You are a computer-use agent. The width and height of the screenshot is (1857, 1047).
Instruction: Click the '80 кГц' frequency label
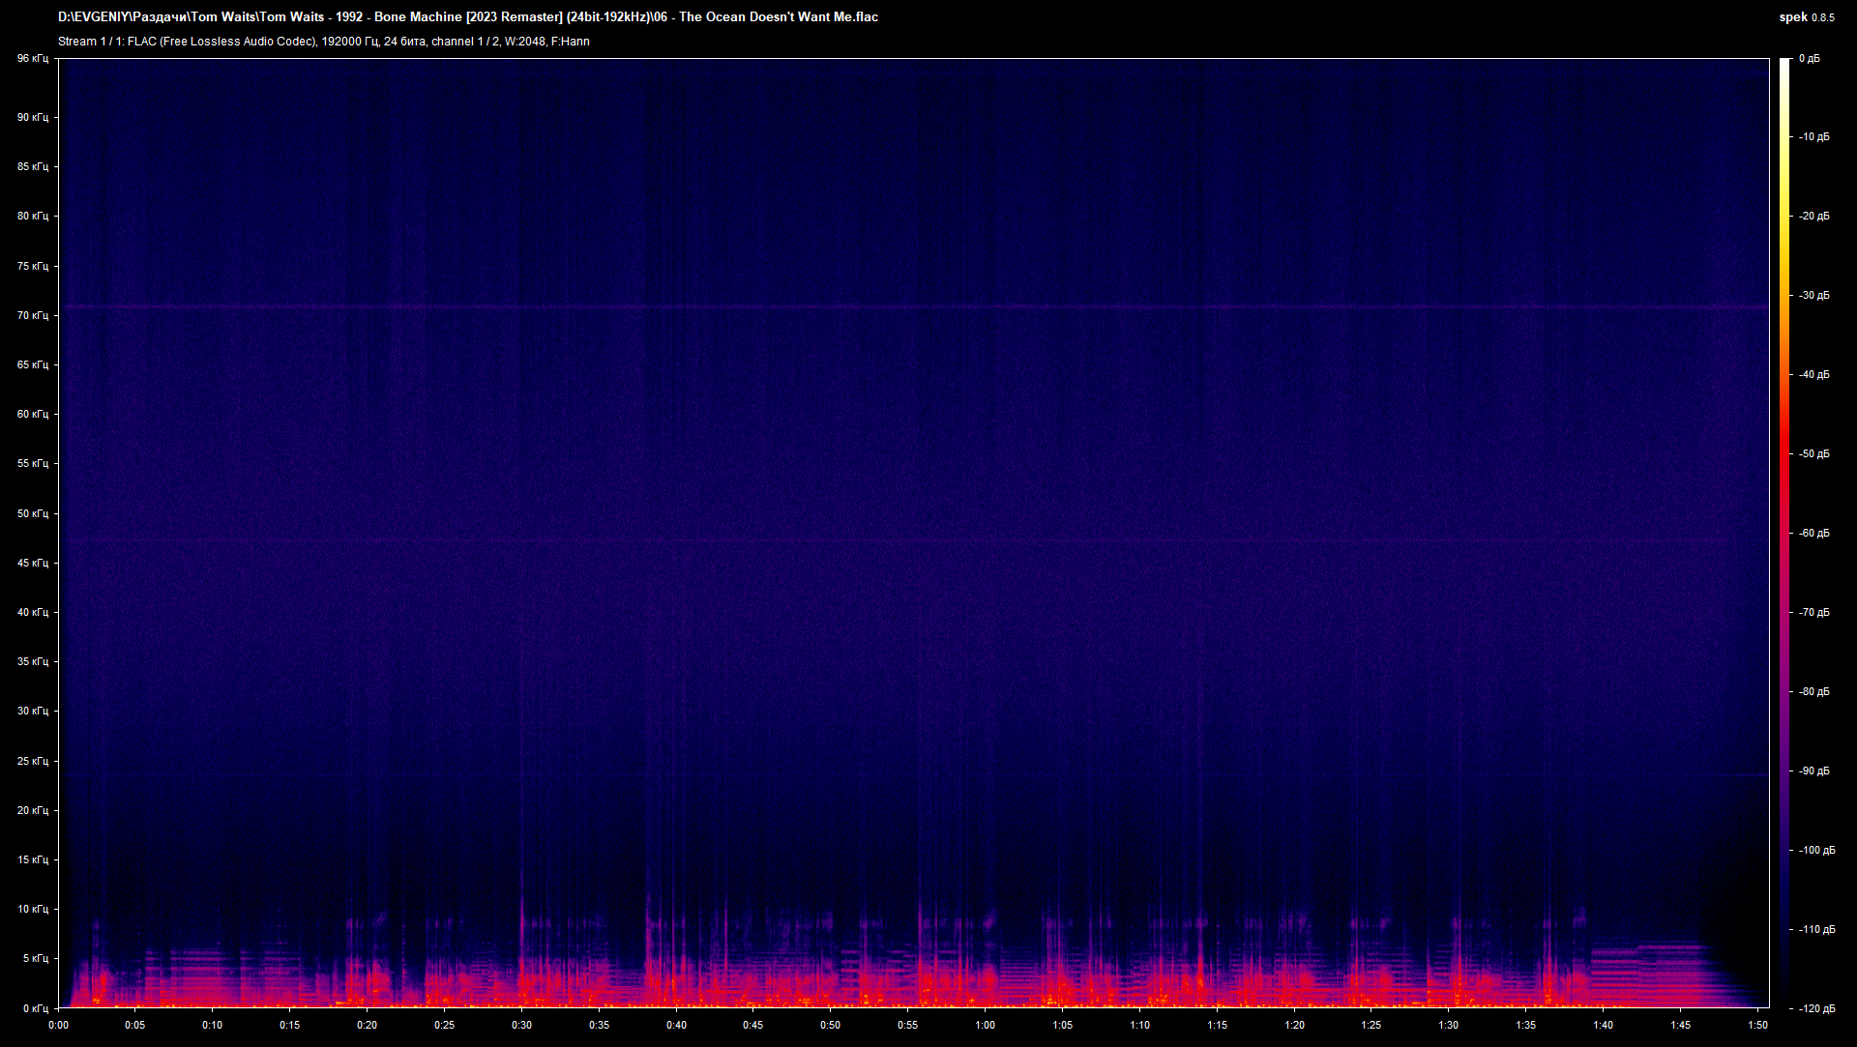click(33, 217)
